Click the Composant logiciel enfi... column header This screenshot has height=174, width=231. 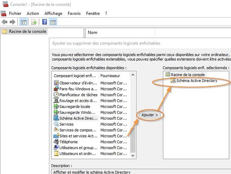[x=75, y=76]
